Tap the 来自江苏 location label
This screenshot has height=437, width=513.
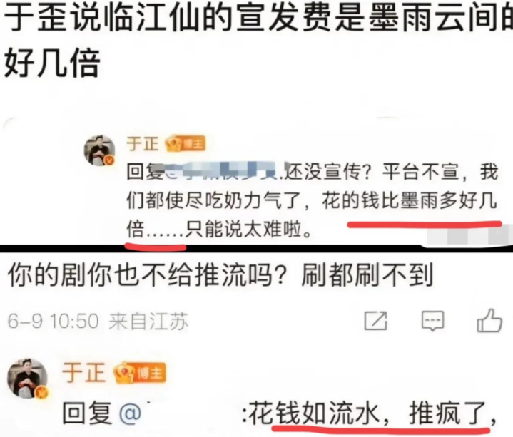148,321
